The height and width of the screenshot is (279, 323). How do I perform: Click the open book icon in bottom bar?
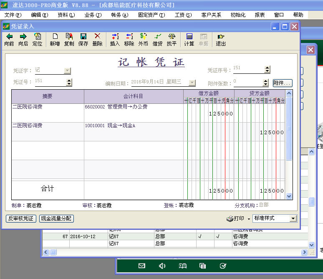[182, 266]
